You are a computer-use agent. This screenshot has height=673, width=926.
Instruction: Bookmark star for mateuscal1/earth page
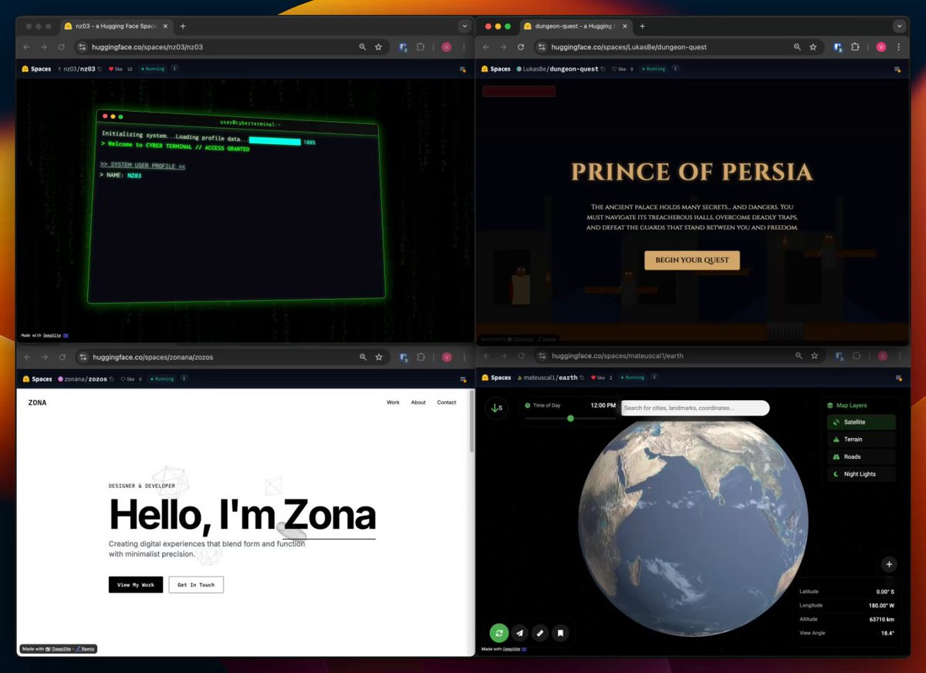tap(815, 355)
